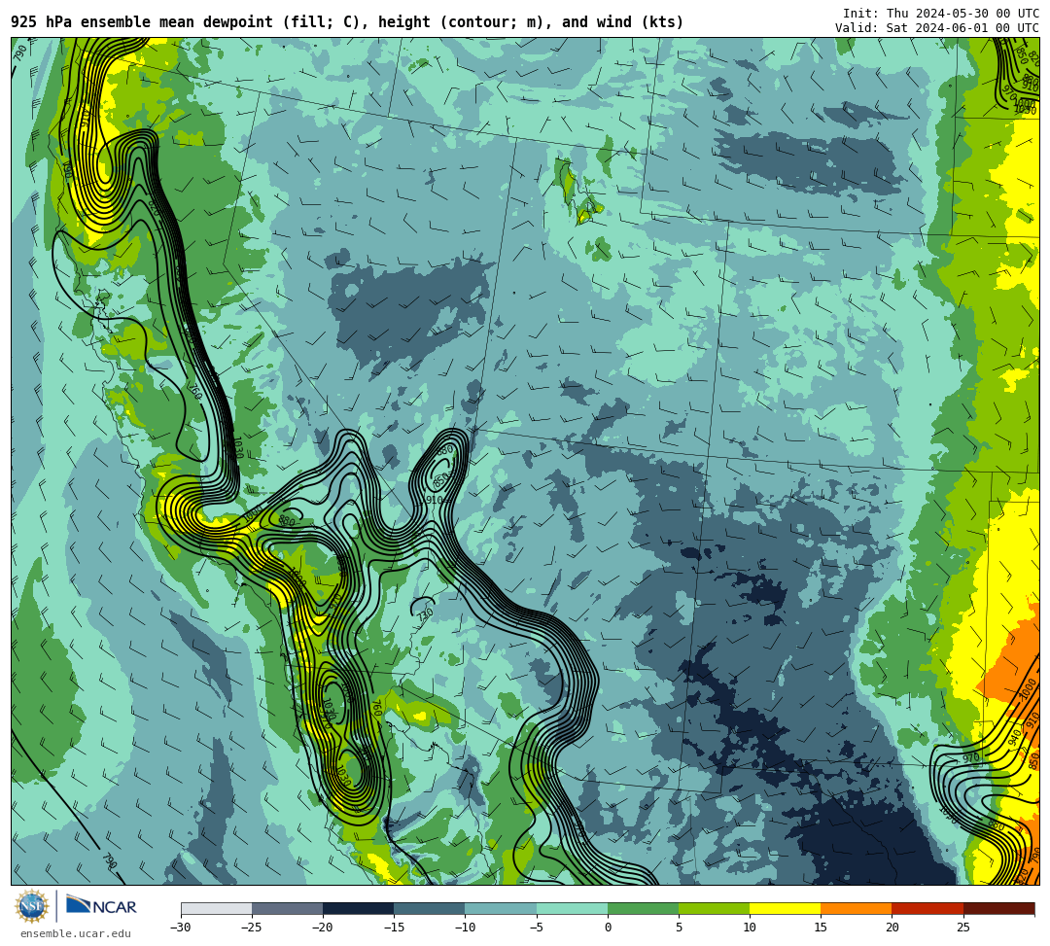Click the 20 colorbar tick label
Viewport: 1050px width, 946px height.
click(x=892, y=928)
